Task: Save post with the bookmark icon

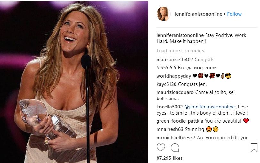Action: point(254,148)
